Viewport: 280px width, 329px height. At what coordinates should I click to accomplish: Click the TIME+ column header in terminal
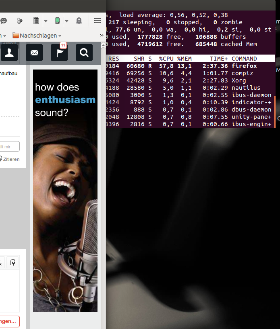coord(219,59)
